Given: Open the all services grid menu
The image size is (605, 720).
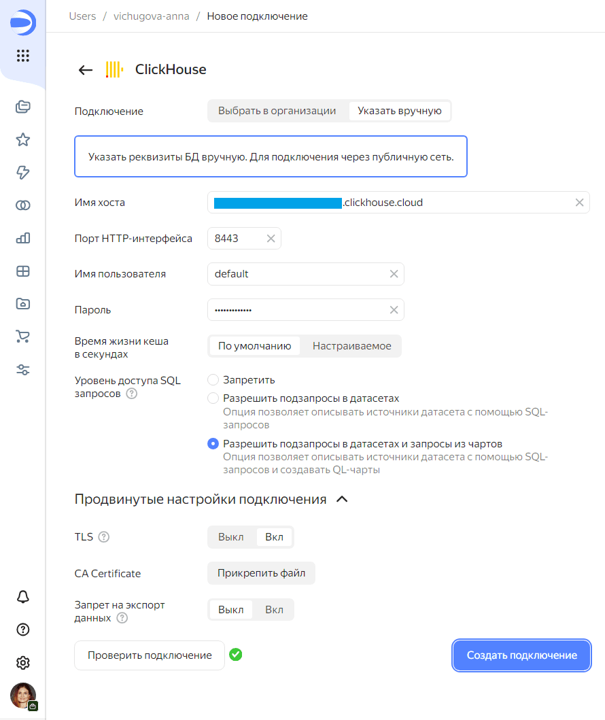Looking at the screenshot, I should click(x=23, y=56).
